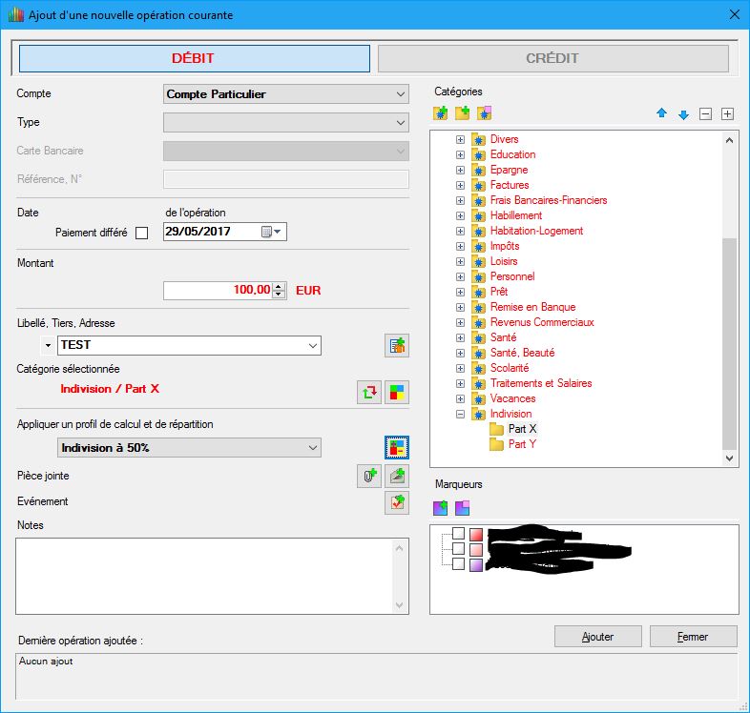Collapse all categories with minus icon
750x713 pixels.
pyautogui.click(x=705, y=114)
